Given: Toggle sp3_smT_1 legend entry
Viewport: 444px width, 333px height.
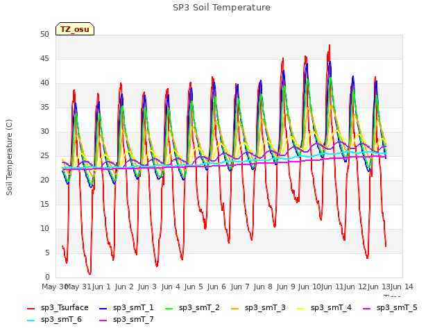Looking at the screenshot, I should pyautogui.click(x=126, y=308).
